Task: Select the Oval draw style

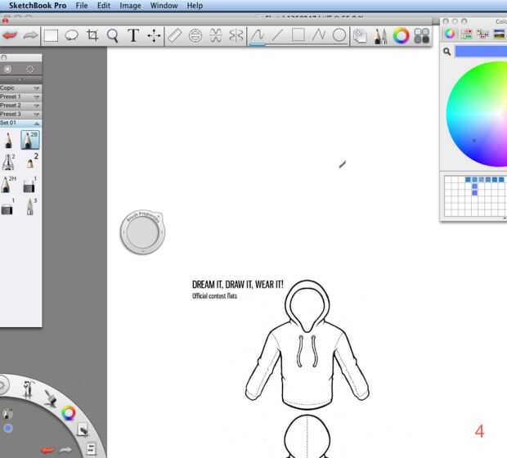Action: pyautogui.click(x=339, y=35)
